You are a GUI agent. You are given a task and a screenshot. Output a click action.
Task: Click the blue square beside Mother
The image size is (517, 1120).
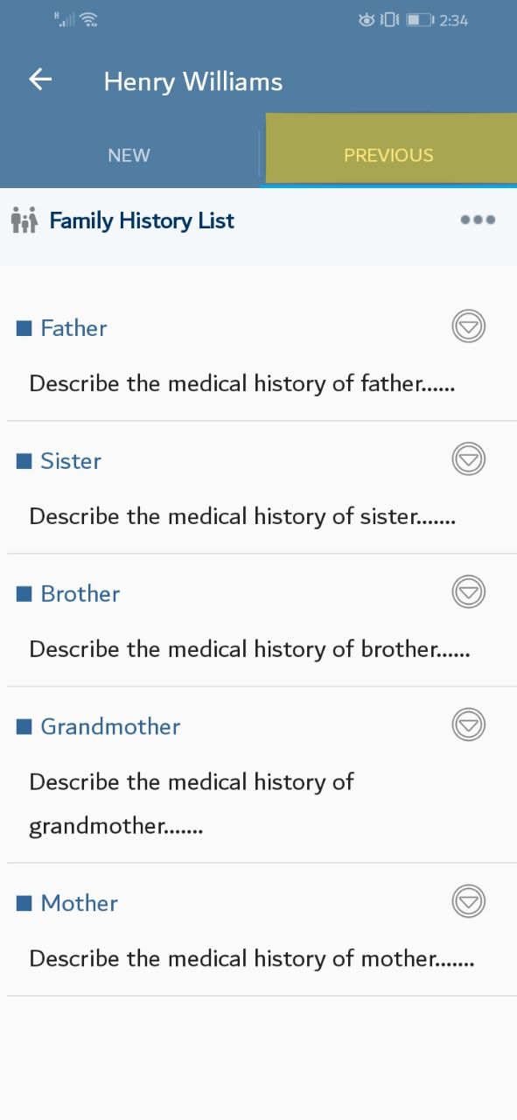[24, 903]
